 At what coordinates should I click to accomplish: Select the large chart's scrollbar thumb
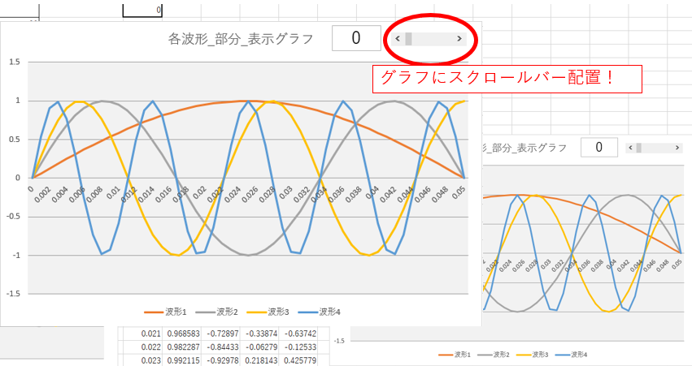[x=410, y=38]
